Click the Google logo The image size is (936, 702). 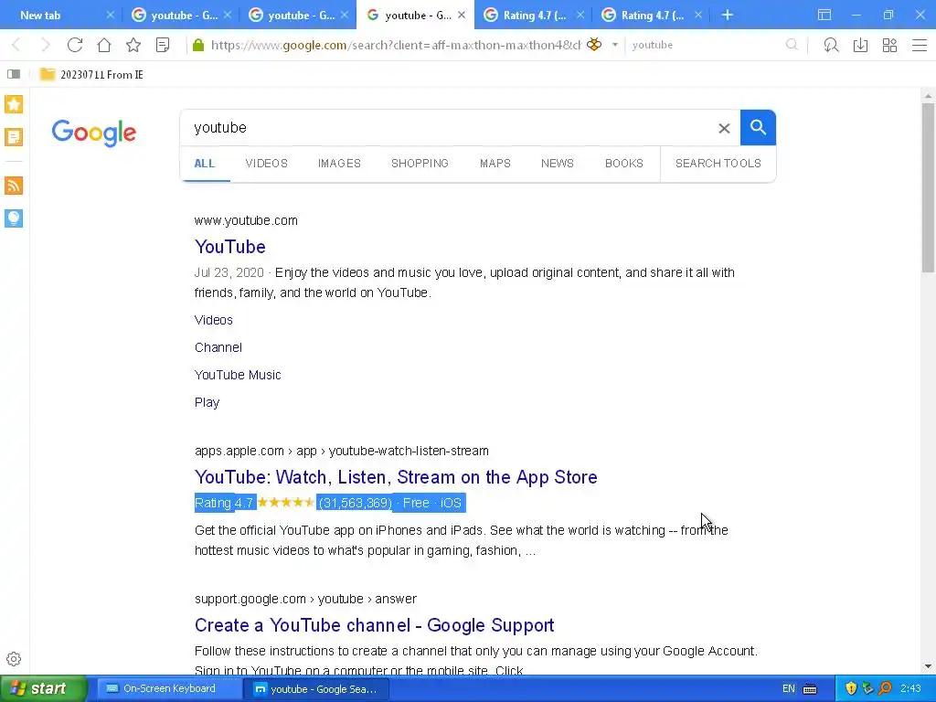94,133
